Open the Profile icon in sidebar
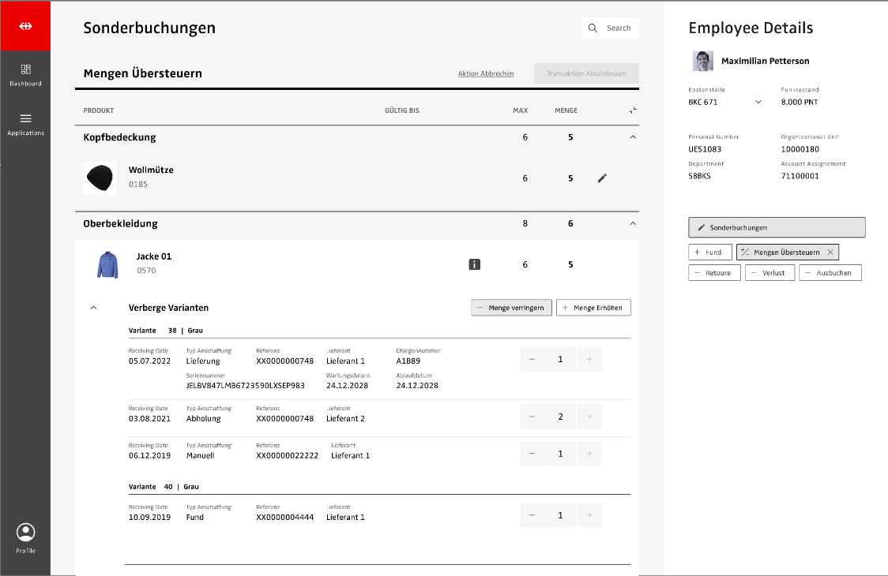 tap(25, 533)
